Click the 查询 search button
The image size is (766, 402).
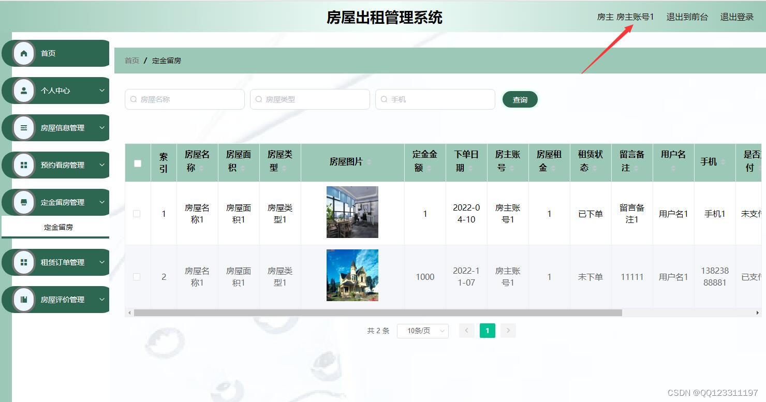tap(520, 99)
